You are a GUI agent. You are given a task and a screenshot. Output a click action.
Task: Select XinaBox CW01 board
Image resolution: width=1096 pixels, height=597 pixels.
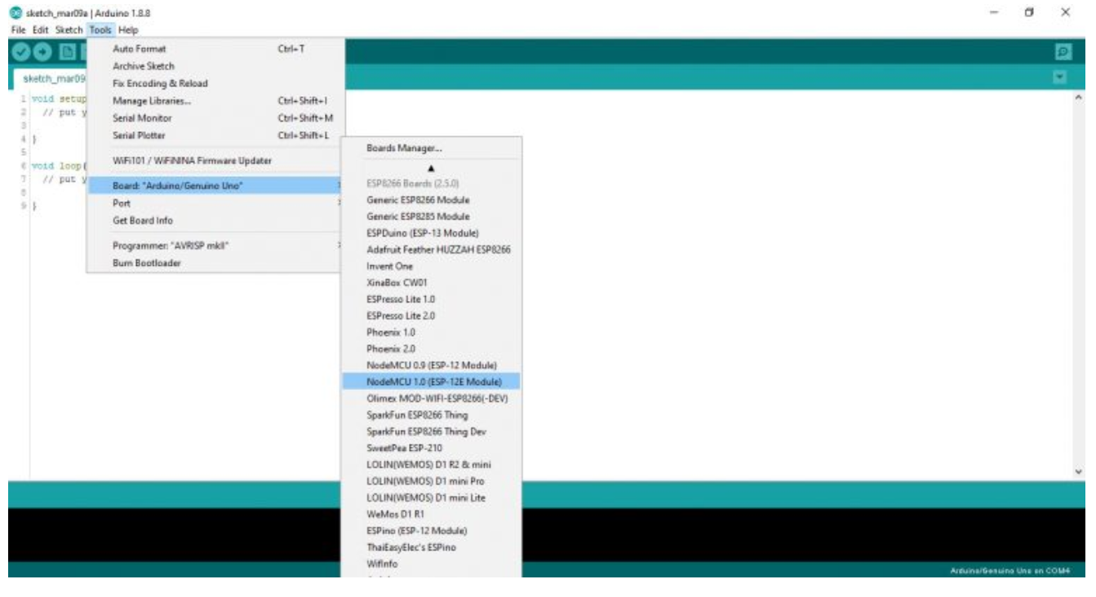(431, 283)
